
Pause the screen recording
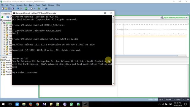click(x=183, y=100)
